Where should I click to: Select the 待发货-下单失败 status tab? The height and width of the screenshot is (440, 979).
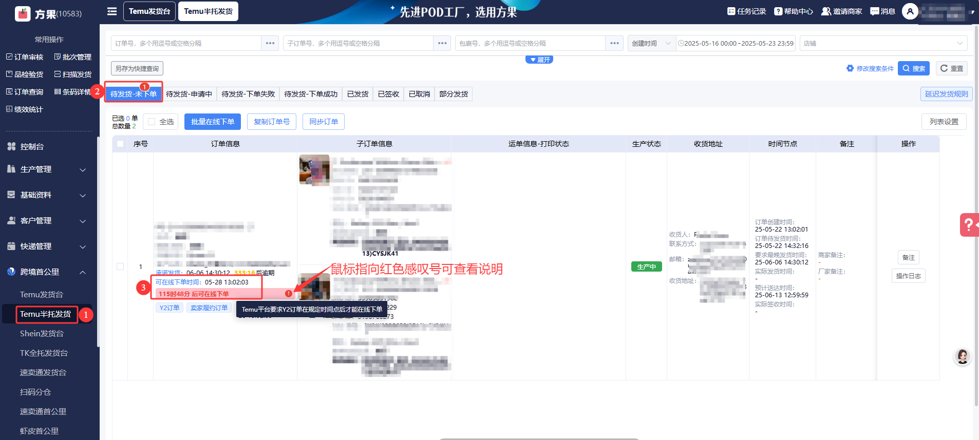point(248,94)
